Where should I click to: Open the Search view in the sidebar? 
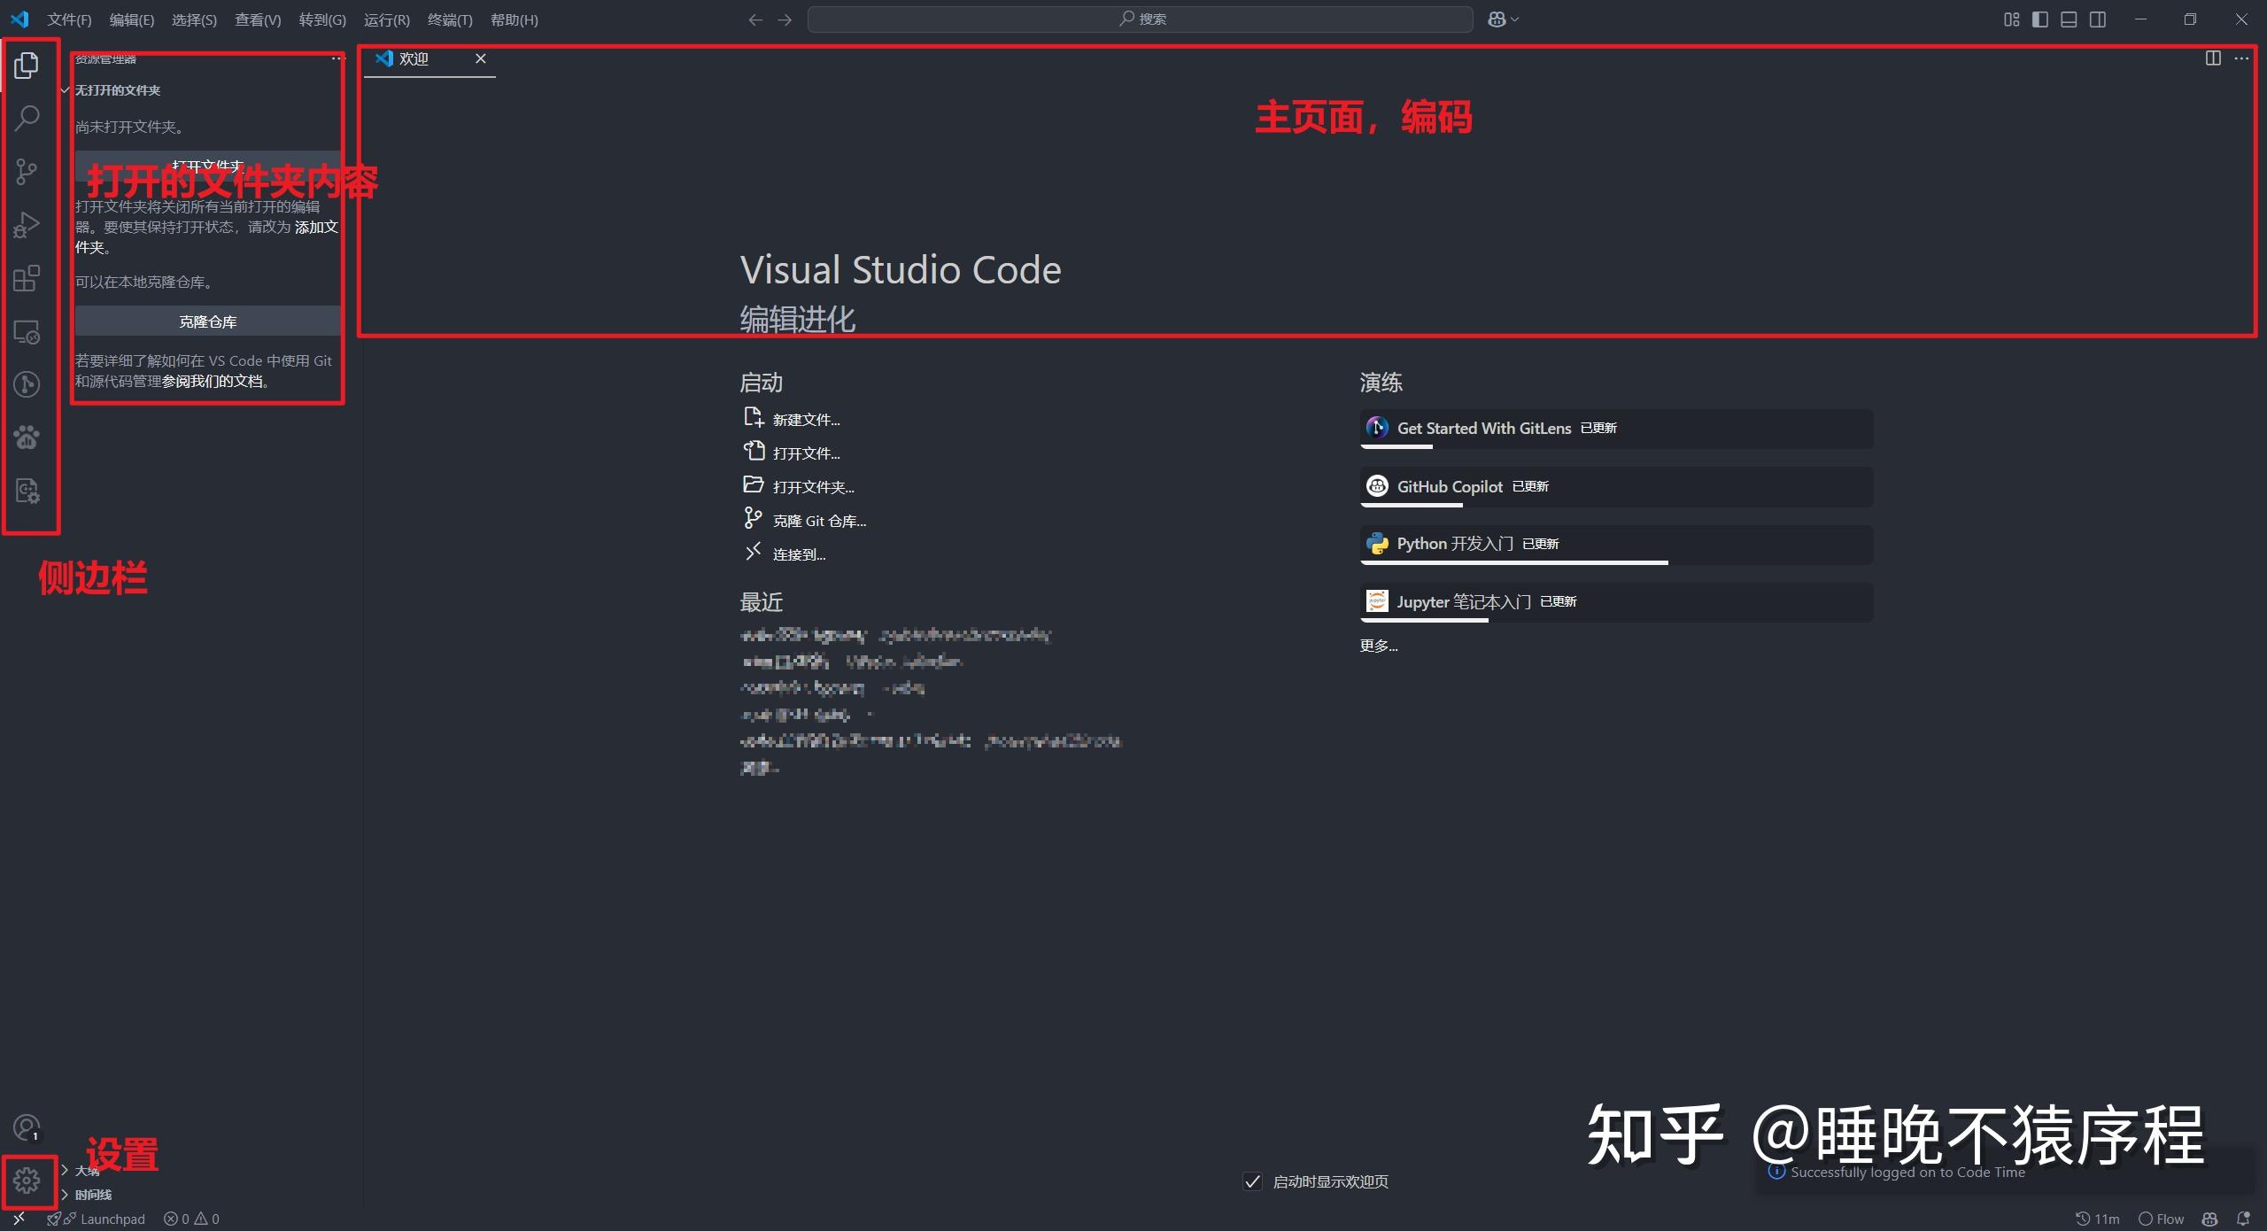tap(27, 117)
